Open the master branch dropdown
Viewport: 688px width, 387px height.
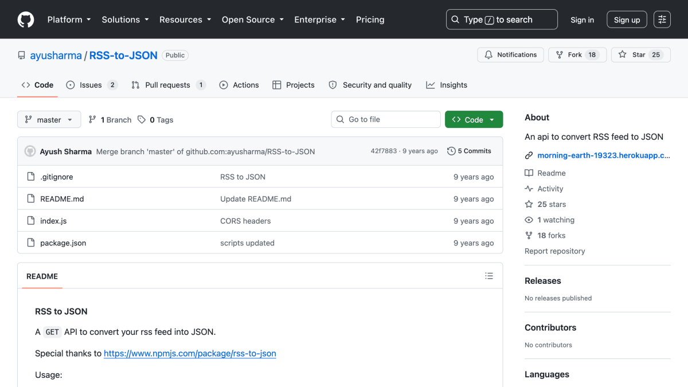[49, 120]
